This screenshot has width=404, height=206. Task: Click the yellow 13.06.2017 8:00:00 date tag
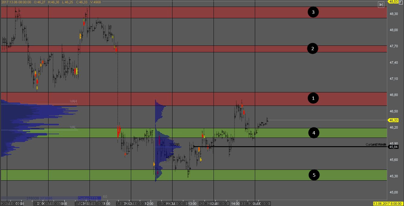pyautogui.click(x=387, y=204)
